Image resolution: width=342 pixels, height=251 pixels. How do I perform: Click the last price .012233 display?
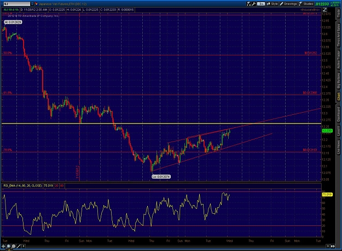click(322, 4)
